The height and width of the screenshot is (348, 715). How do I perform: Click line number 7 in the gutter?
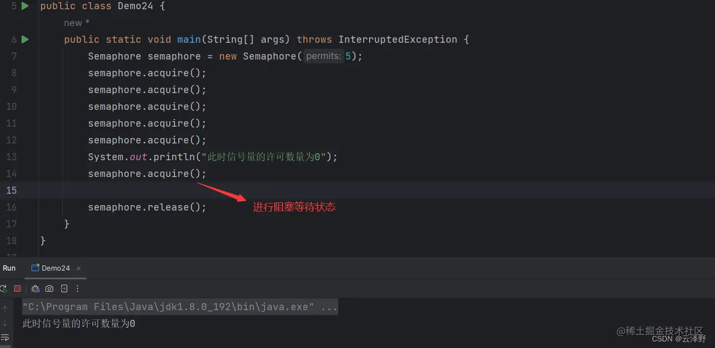[x=14, y=56]
